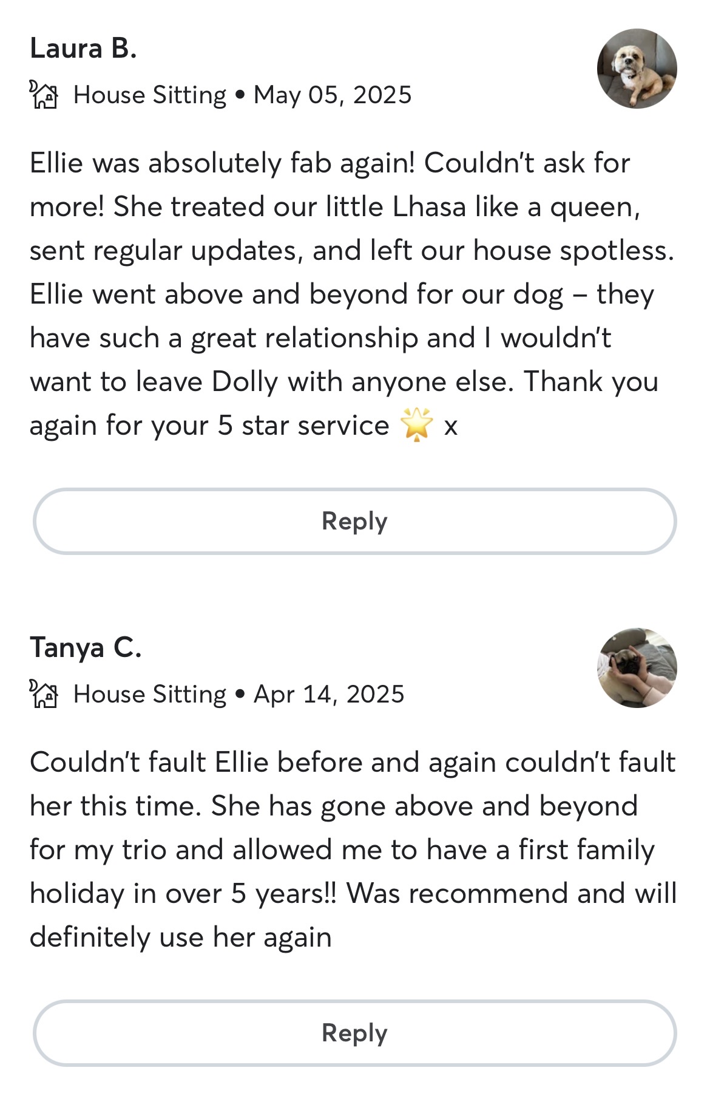Select the reviewer name Laura B.
Image resolution: width=710 pixels, height=1096 pixels.
(x=83, y=49)
